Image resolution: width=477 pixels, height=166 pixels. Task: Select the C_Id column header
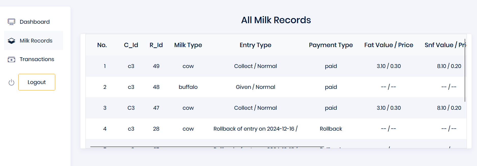(x=131, y=45)
